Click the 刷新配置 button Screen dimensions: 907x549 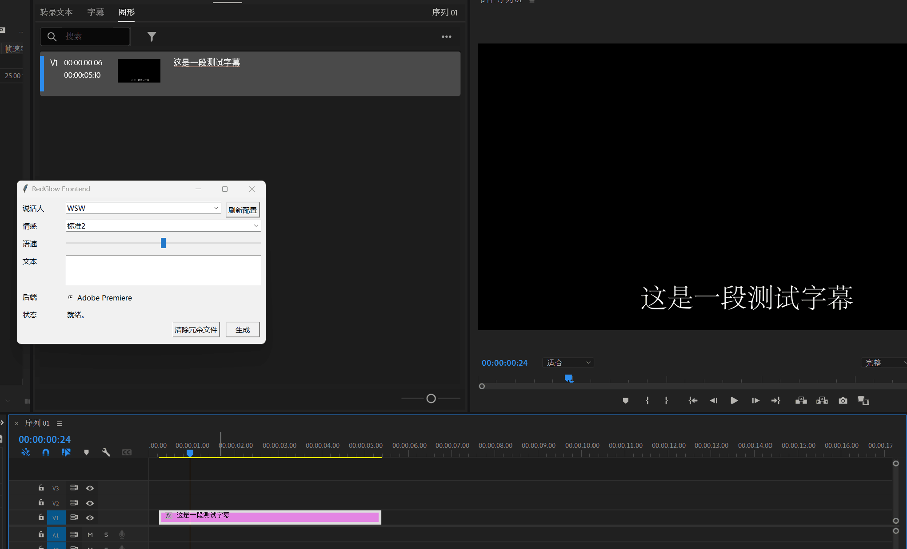(243, 210)
